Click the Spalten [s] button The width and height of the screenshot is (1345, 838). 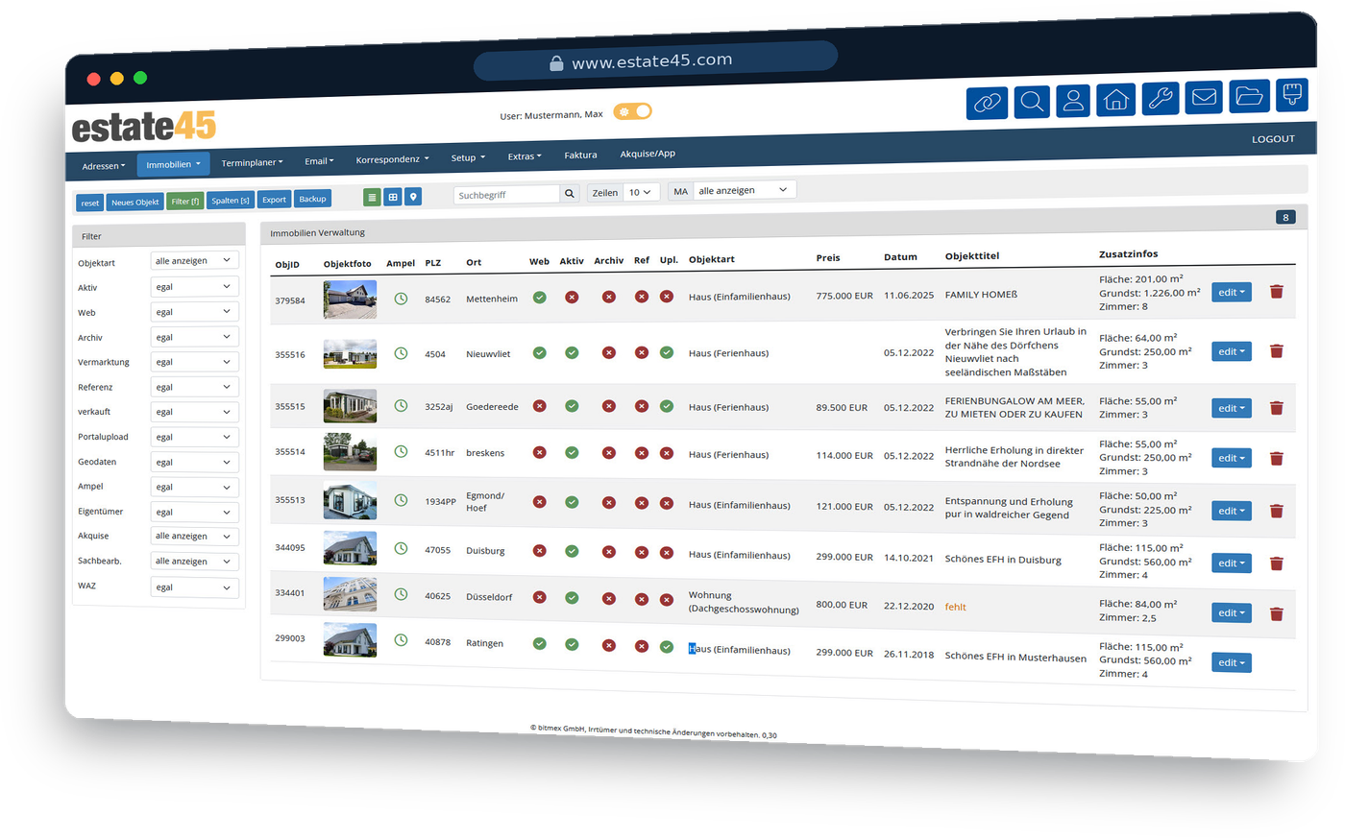231,200
